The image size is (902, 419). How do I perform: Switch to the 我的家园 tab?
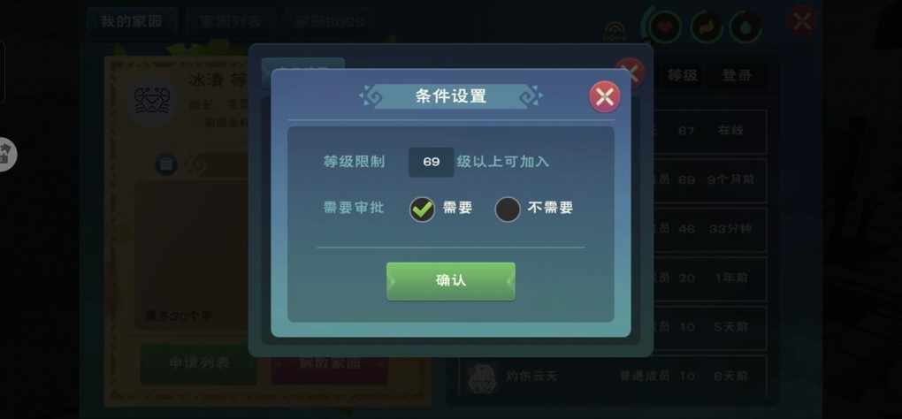[132, 22]
